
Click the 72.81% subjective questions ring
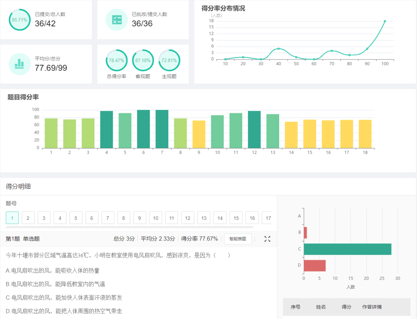click(169, 60)
